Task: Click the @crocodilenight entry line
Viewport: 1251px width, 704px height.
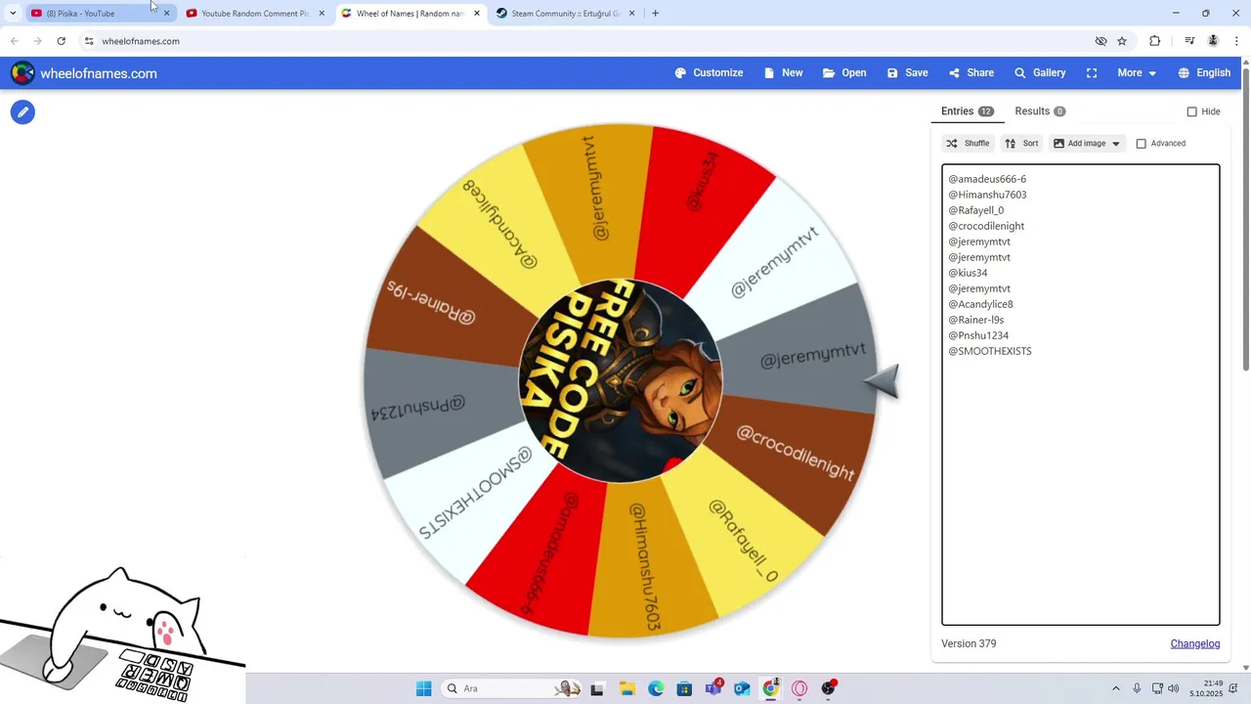Action: [x=986, y=226]
